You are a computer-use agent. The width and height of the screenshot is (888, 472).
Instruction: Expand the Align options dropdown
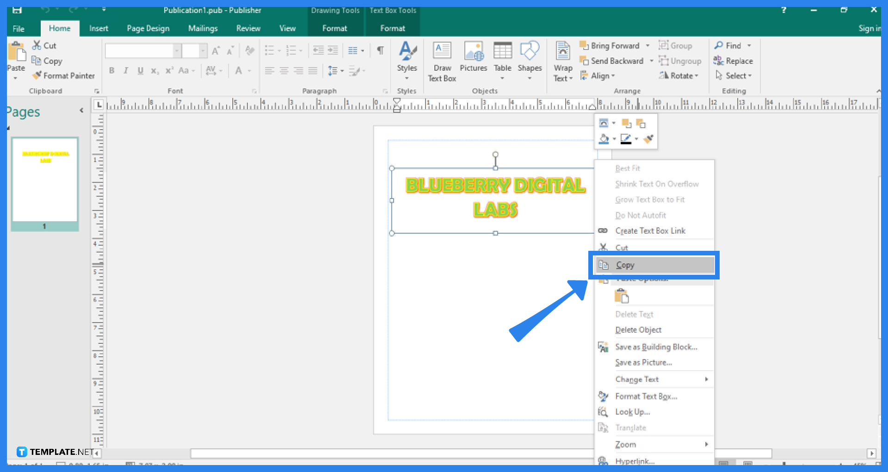click(x=613, y=75)
